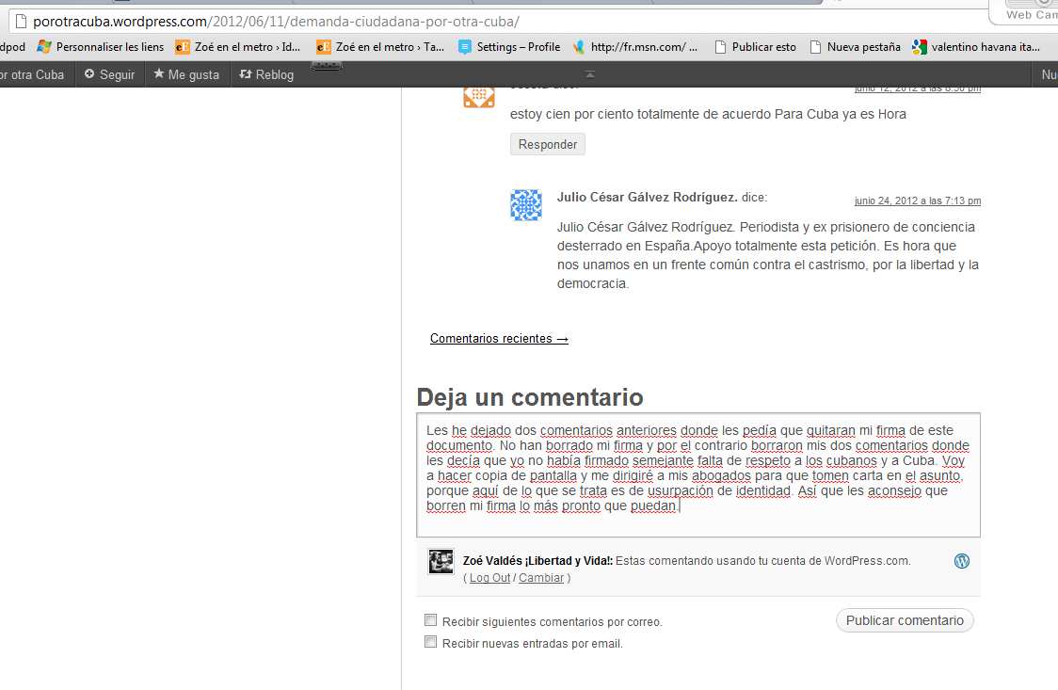Collapse the admin bar using center arrow
The width and height of the screenshot is (1058, 690).
tap(590, 74)
